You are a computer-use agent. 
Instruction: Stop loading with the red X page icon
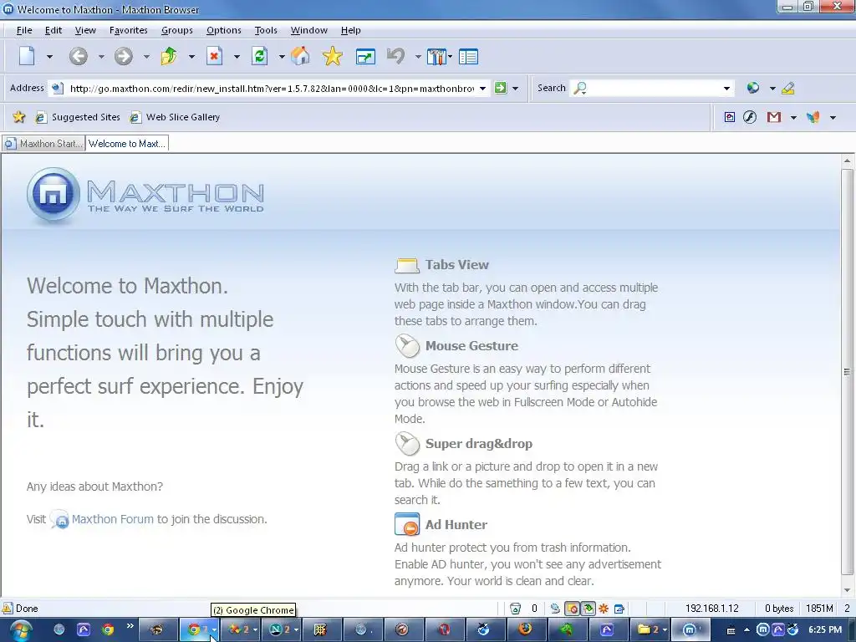(x=215, y=56)
